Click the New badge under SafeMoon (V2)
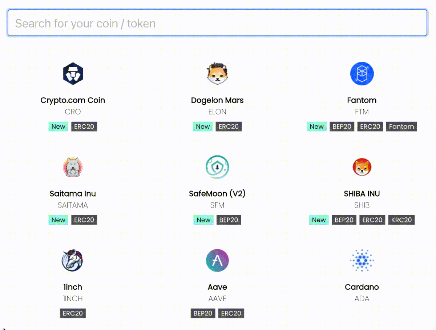The height and width of the screenshot is (330, 436). [x=203, y=220]
